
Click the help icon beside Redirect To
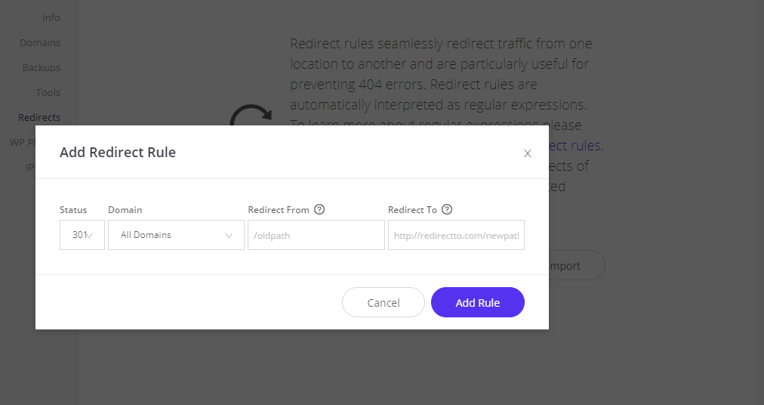pyautogui.click(x=447, y=209)
